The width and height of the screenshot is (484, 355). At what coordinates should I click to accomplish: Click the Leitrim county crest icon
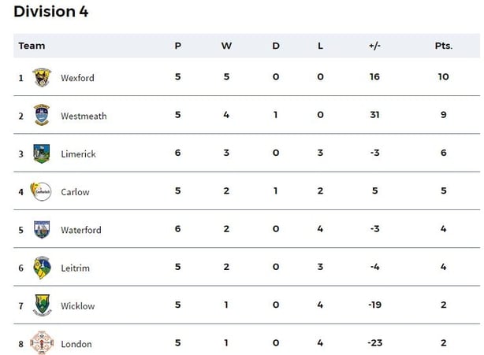(42, 268)
